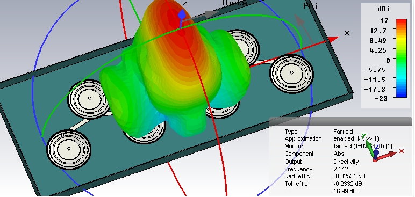415x197 pixels.
Task: Select the blue z arrow of corner triad
Action: (x=376, y=154)
